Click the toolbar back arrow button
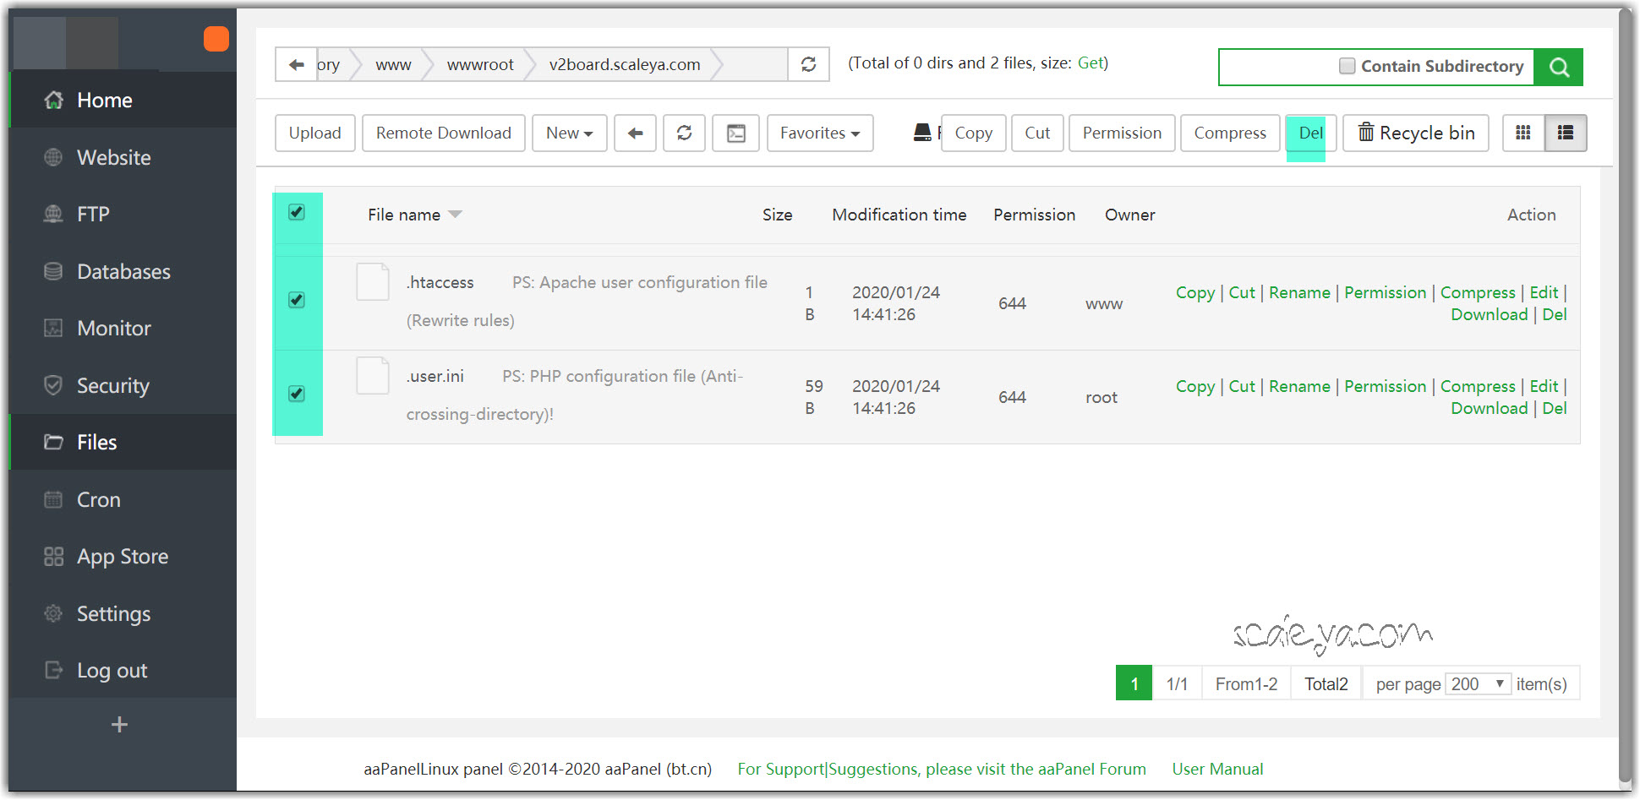 point(635,133)
